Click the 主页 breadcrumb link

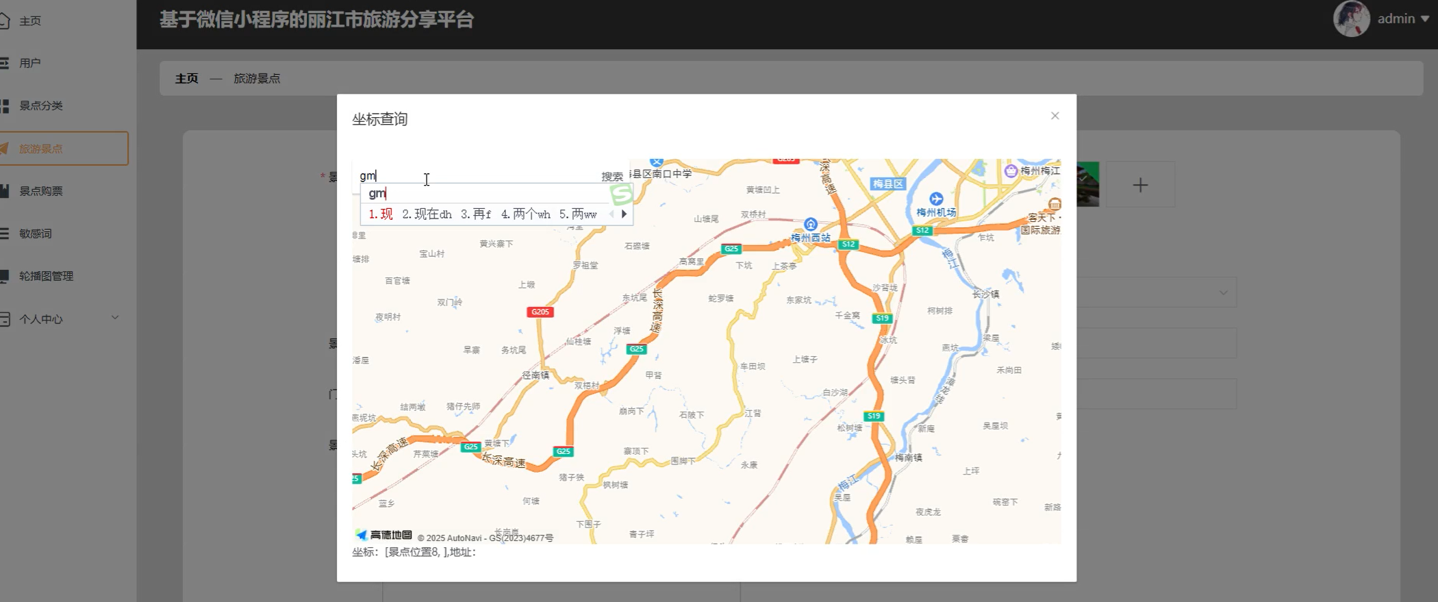186,78
